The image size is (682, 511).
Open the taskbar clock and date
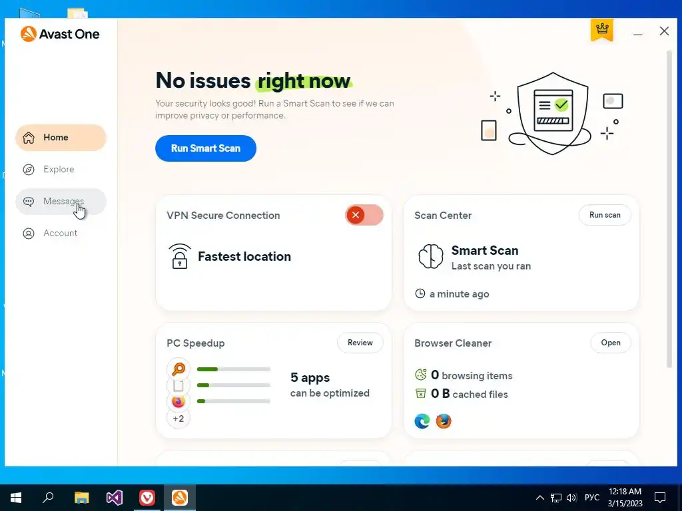(x=625, y=498)
